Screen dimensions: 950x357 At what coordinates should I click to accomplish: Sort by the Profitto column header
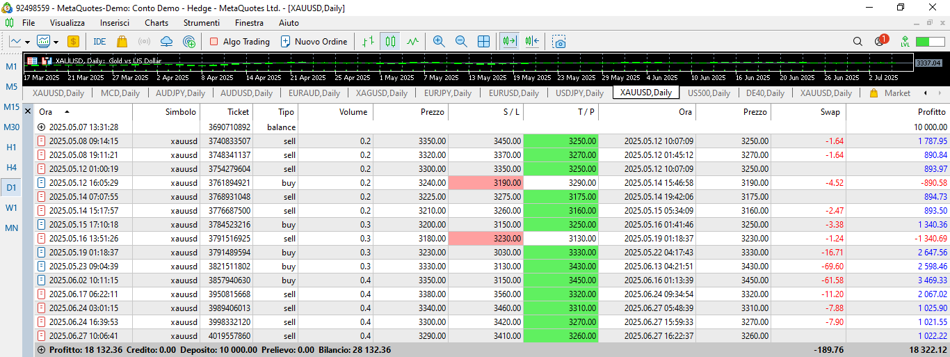click(898, 112)
